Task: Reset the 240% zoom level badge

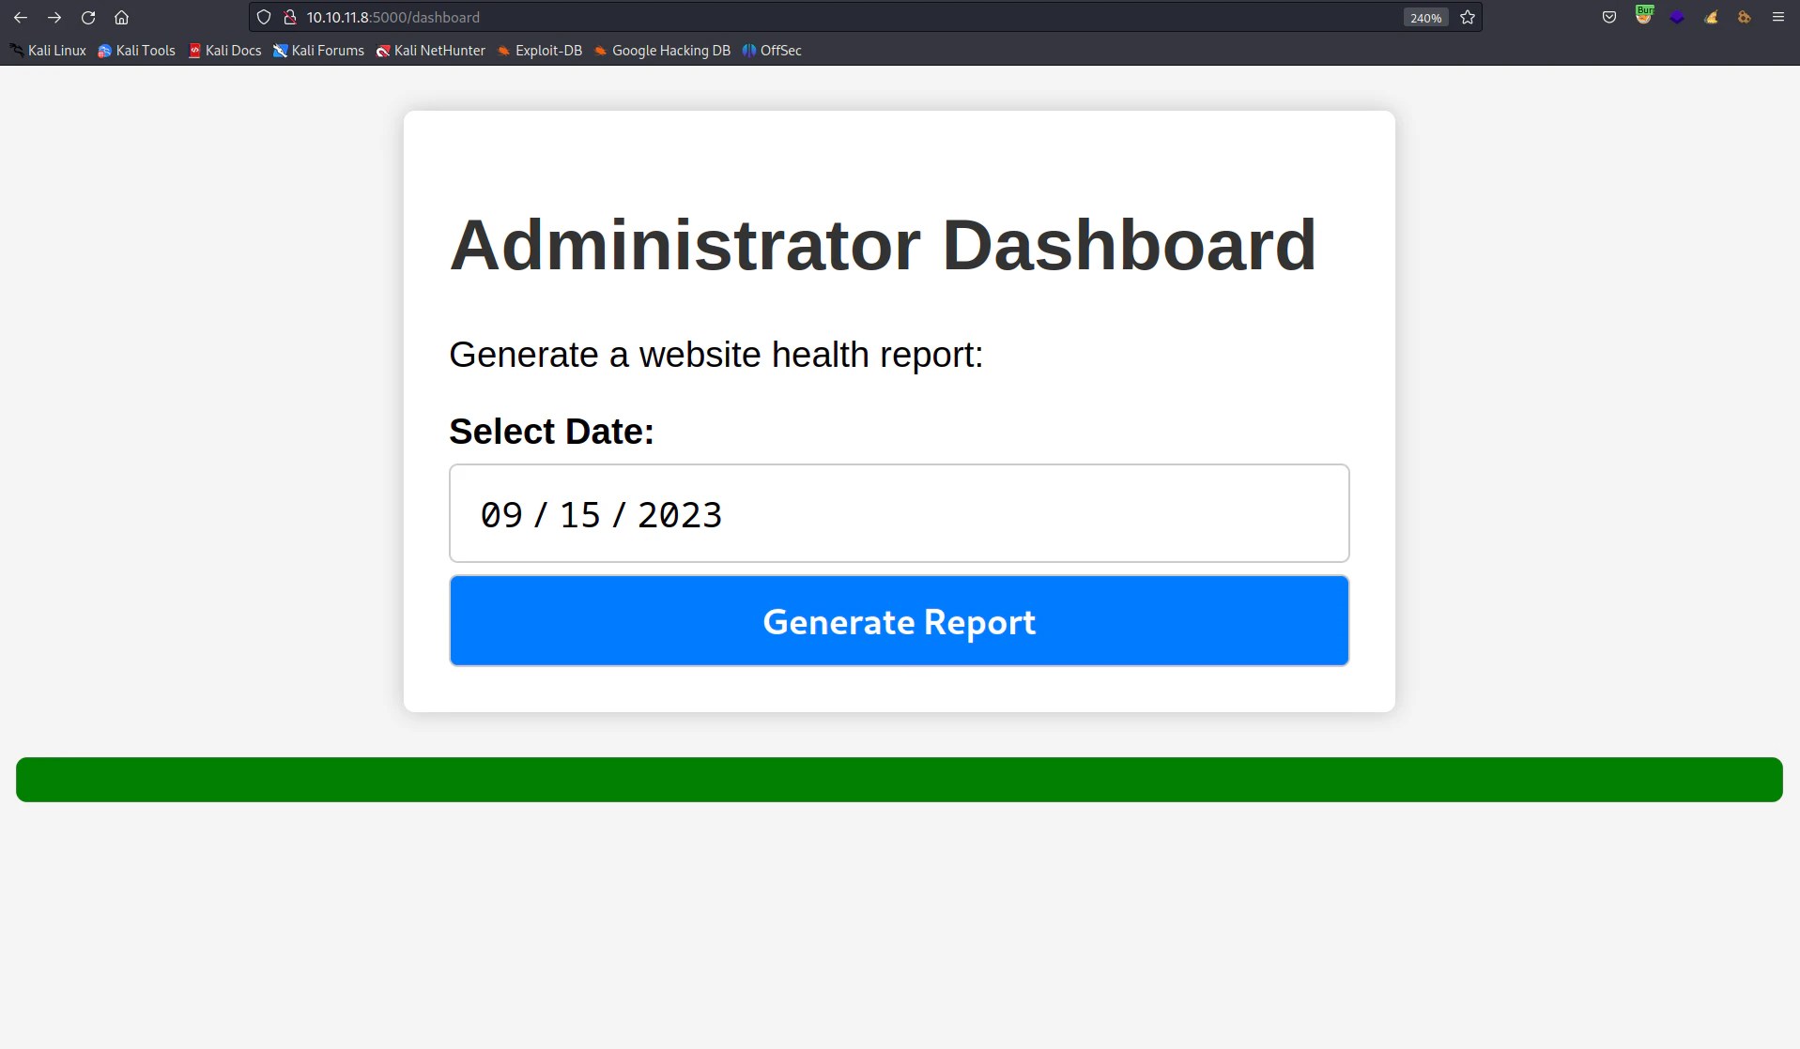Action: tap(1425, 18)
